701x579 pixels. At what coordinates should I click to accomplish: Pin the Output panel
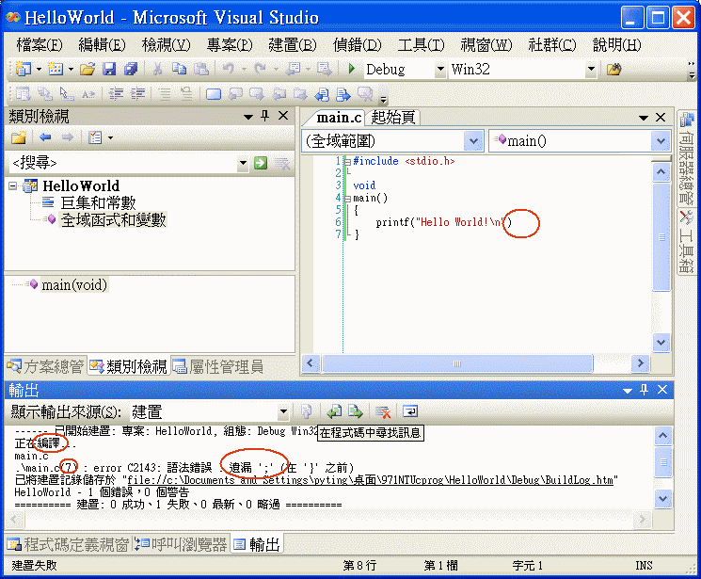click(645, 390)
